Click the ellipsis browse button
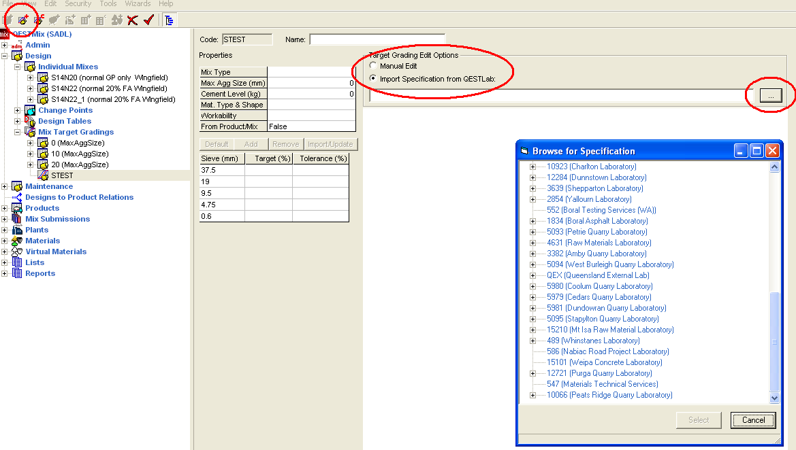The image size is (796, 450). click(770, 97)
